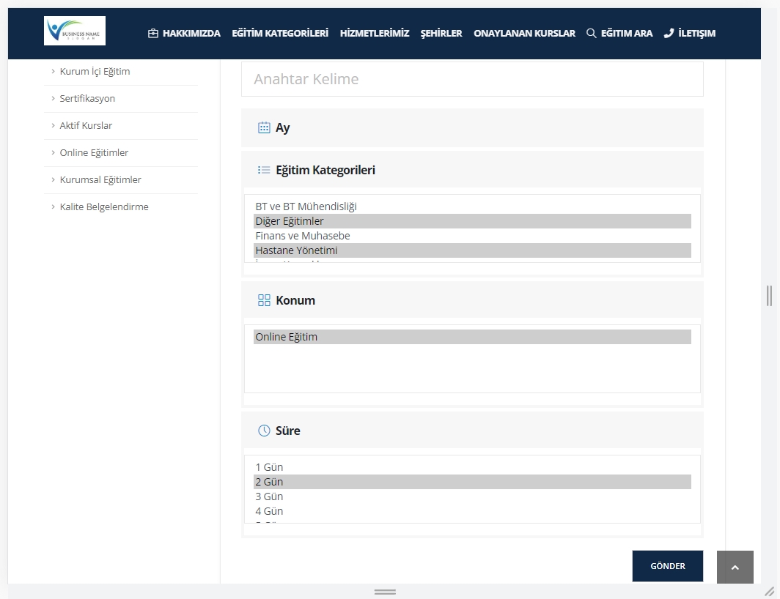This screenshot has width=780, height=599.
Task: Open Online Eğitimler sidebar link
Action: (x=94, y=152)
